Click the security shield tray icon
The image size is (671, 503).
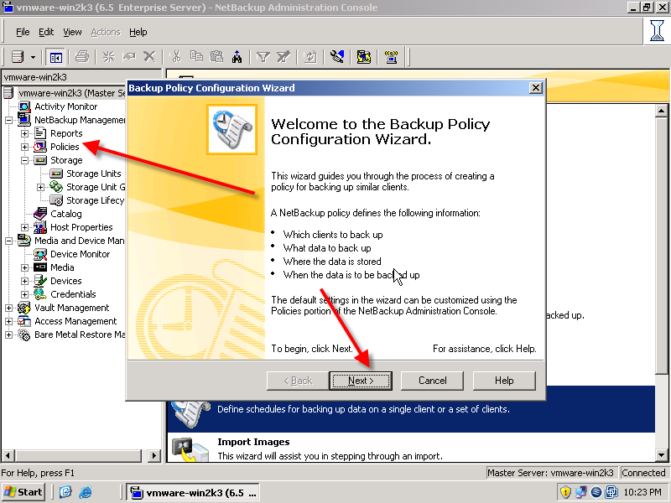pyautogui.click(x=565, y=492)
